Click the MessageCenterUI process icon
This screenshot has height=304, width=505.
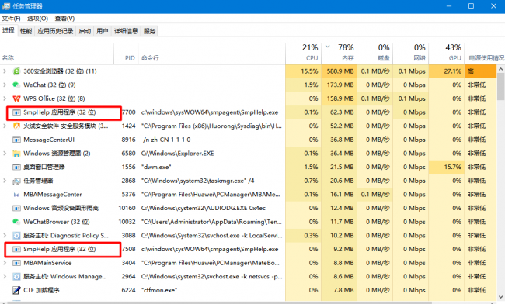coord(16,140)
